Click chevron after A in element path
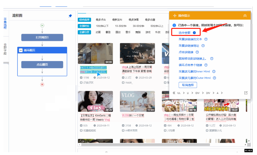 222,93
